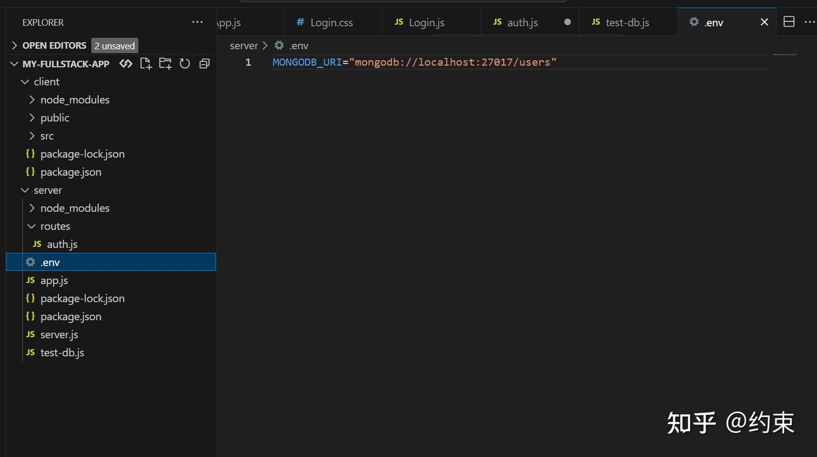
Task: Click the minimap preview in the editor
Action: click(785, 54)
